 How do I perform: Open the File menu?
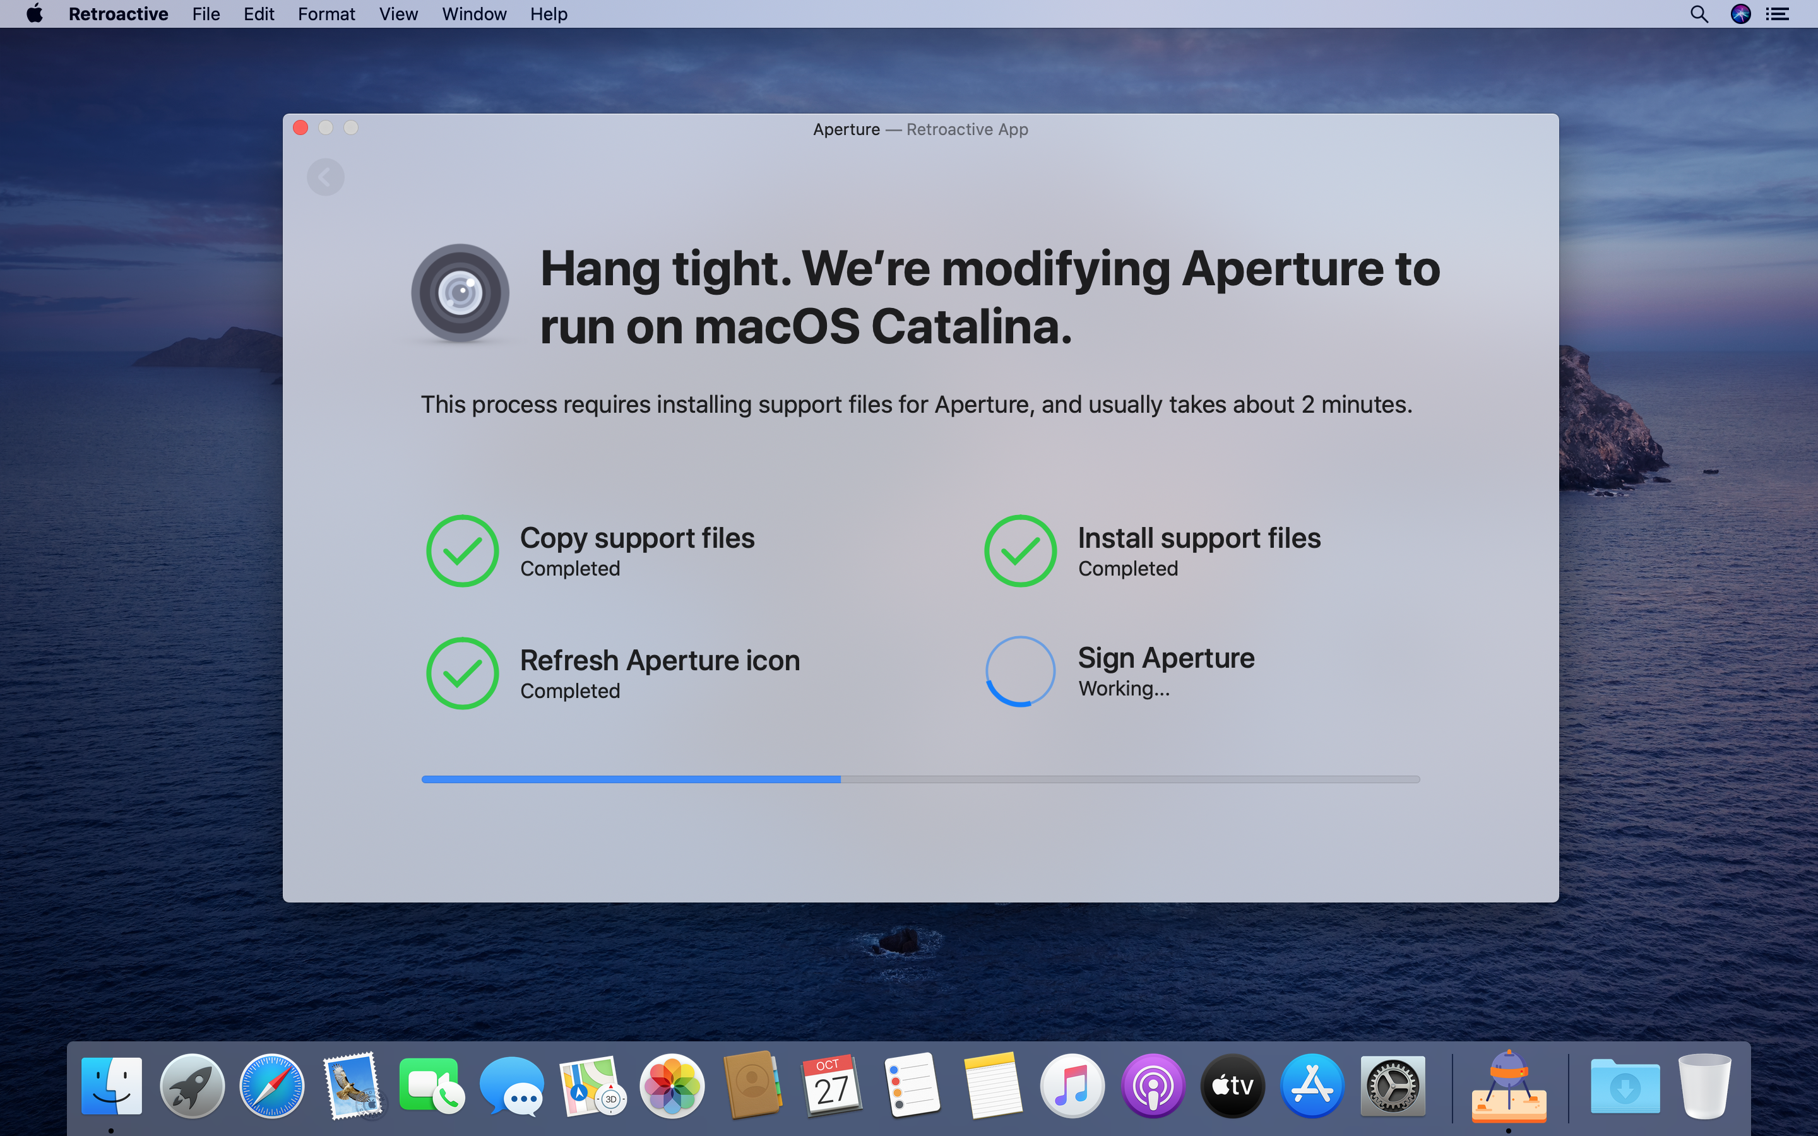pos(205,15)
